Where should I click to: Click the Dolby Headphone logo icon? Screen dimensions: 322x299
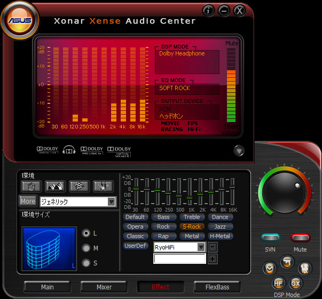click(69, 150)
